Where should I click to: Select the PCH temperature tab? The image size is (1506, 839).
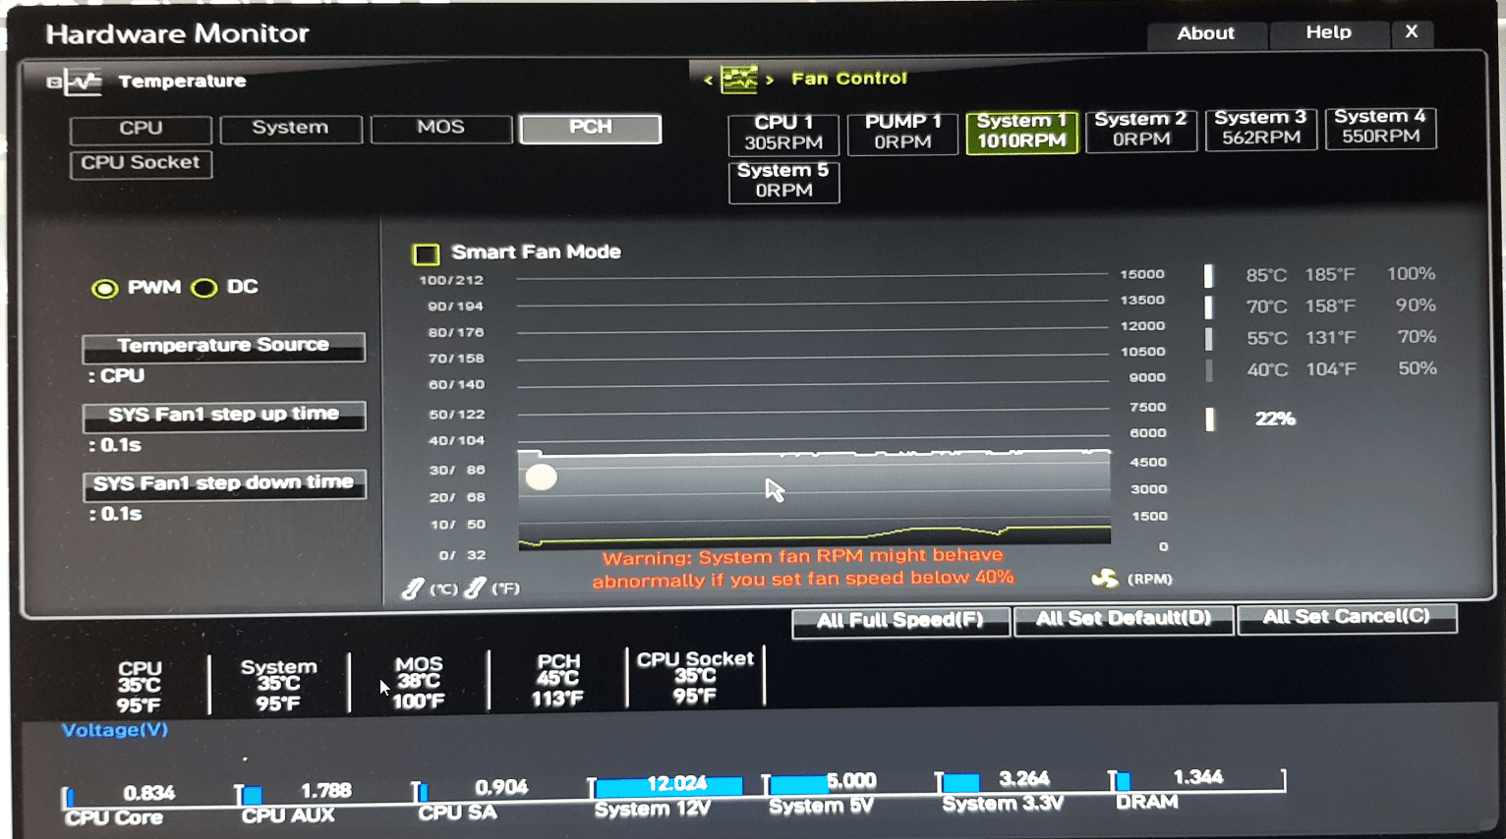(x=590, y=128)
